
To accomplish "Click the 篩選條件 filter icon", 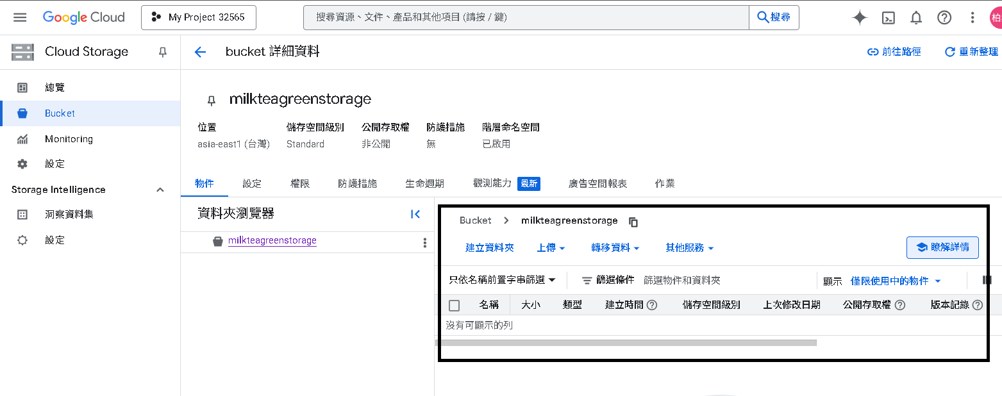I will pos(587,281).
